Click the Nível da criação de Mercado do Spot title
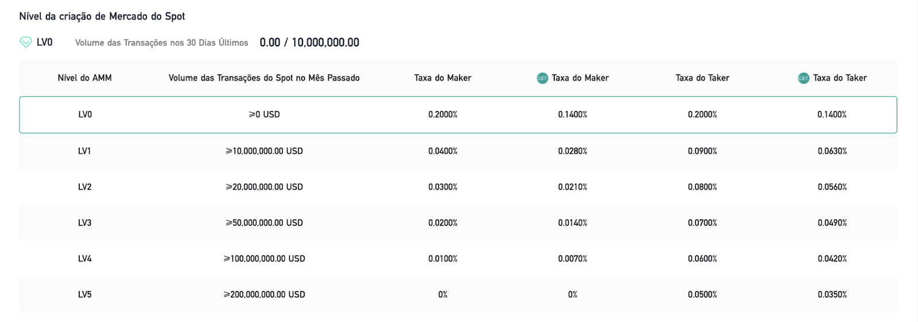 tap(102, 17)
